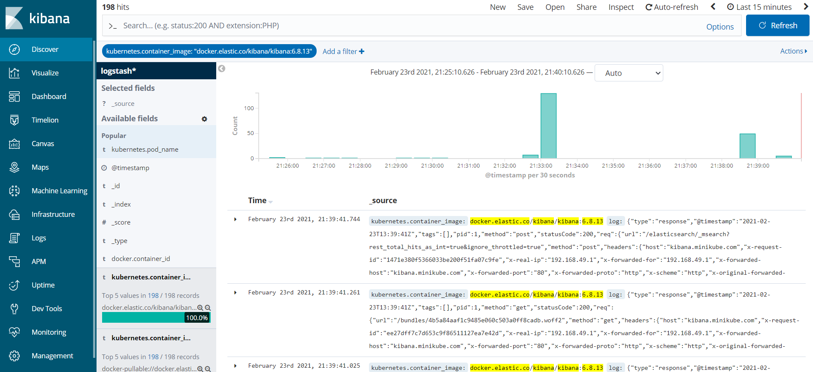The height and width of the screenshot is (372, 813).
Task: Collapse the fields sidebar arrow
Action: pyautogui.click(x=221, y=69)
